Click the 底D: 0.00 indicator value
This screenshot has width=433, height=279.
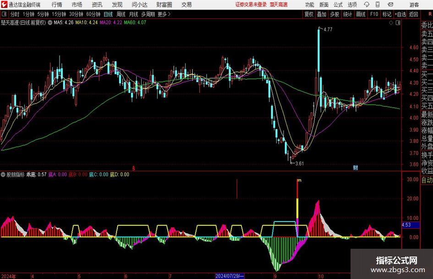[120, 175]
